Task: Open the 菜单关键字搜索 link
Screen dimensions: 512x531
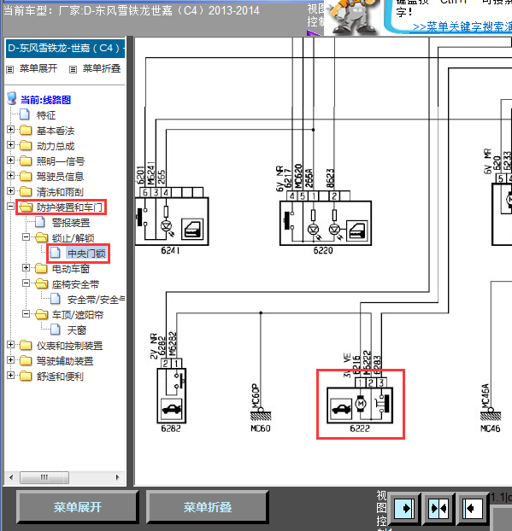Action: (462, 26)
